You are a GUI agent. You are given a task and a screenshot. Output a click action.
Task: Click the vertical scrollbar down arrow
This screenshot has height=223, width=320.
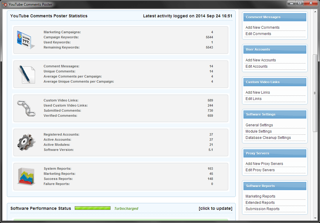[x=315, y=218]
